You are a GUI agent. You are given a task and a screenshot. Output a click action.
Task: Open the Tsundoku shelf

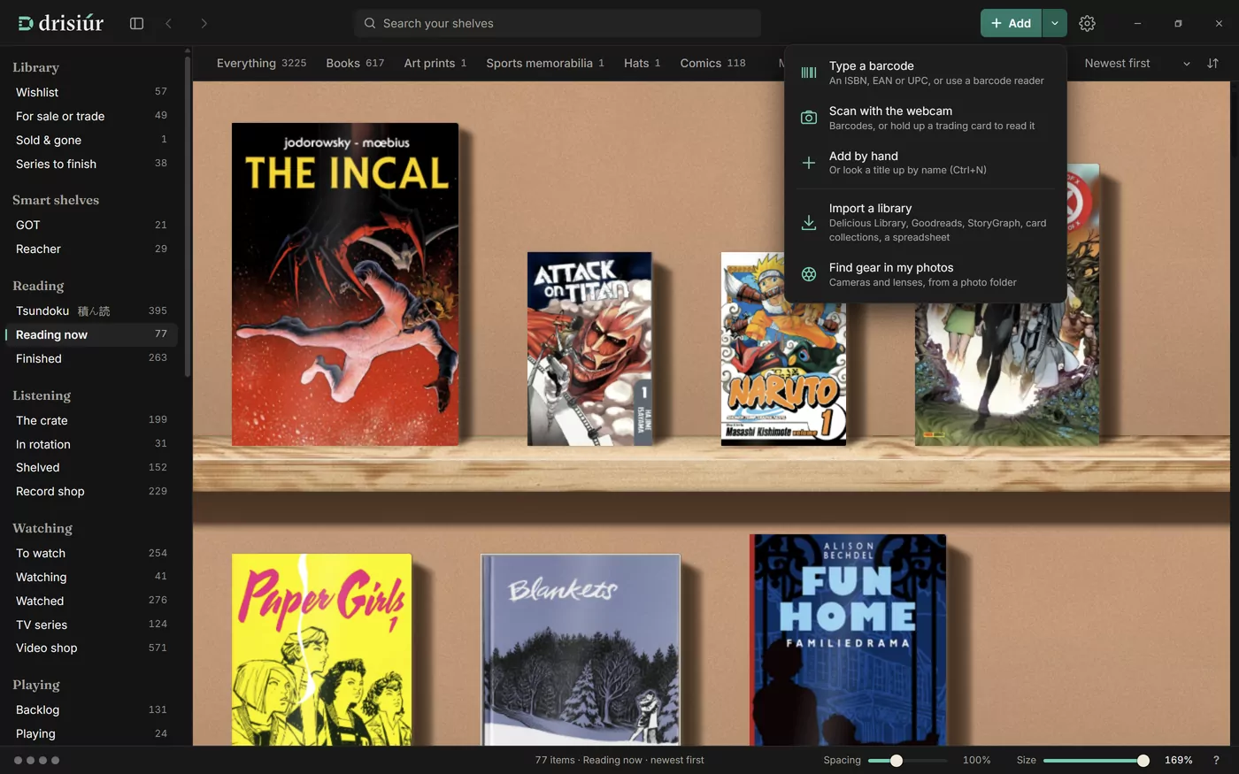tap(92, 310)
